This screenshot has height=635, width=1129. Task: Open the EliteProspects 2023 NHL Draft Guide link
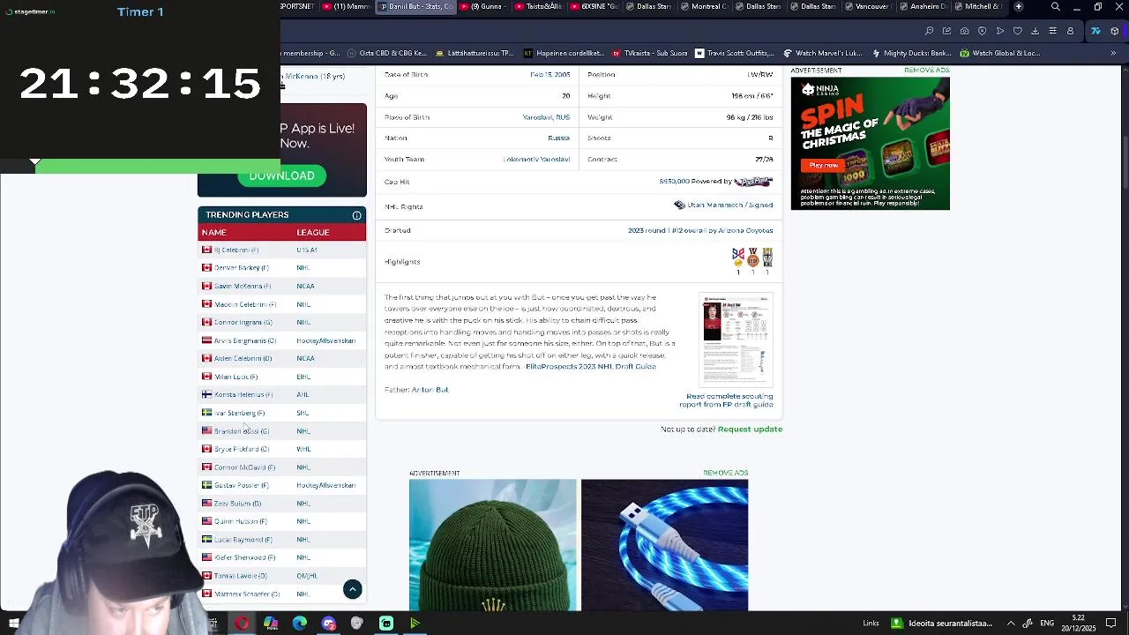(x=591, y=366)
